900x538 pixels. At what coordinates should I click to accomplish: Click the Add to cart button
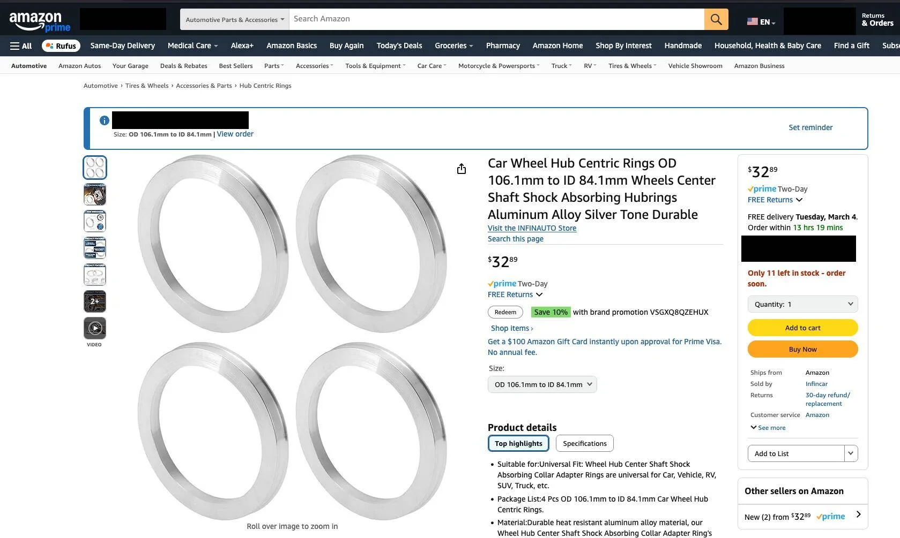pyautogui.click(x=802, y=328)
